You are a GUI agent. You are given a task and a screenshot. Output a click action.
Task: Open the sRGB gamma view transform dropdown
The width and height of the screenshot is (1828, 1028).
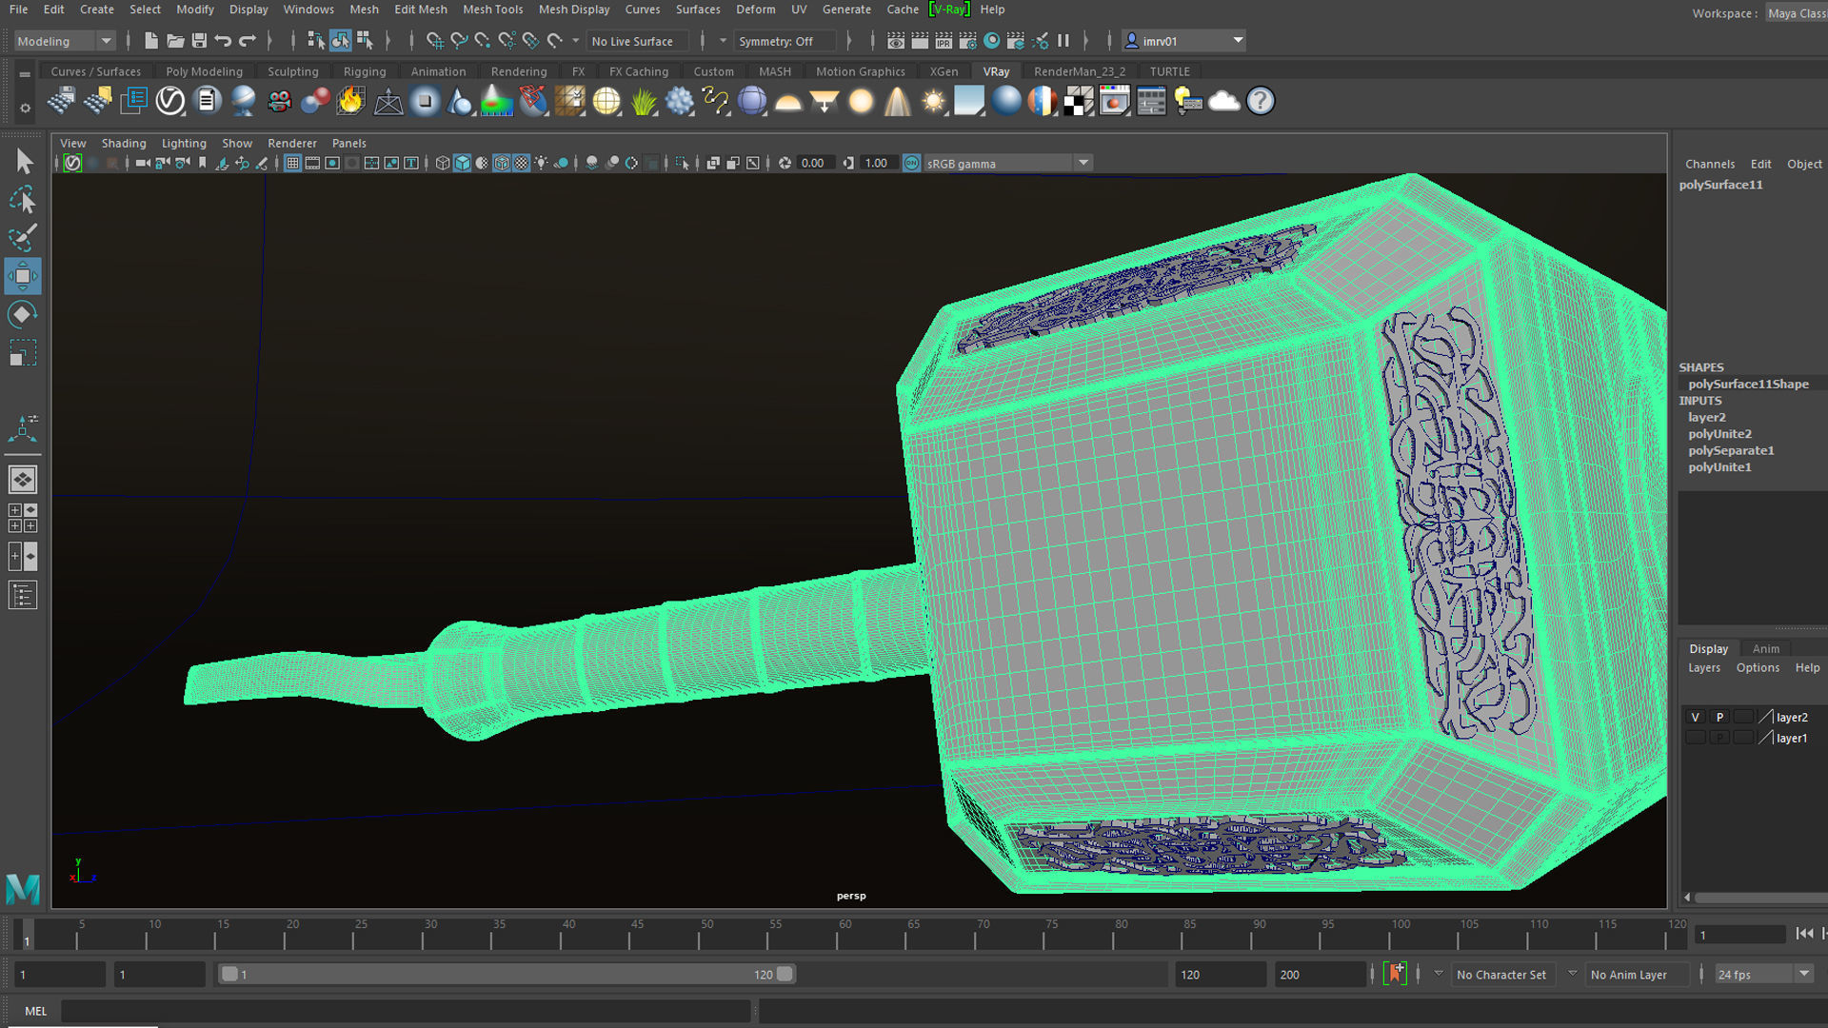point(1007,164)
